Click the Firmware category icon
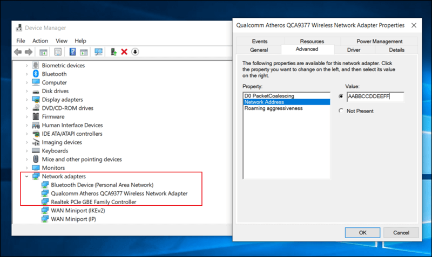This screenshot has height=257, width=432. (x=36, y=116)
